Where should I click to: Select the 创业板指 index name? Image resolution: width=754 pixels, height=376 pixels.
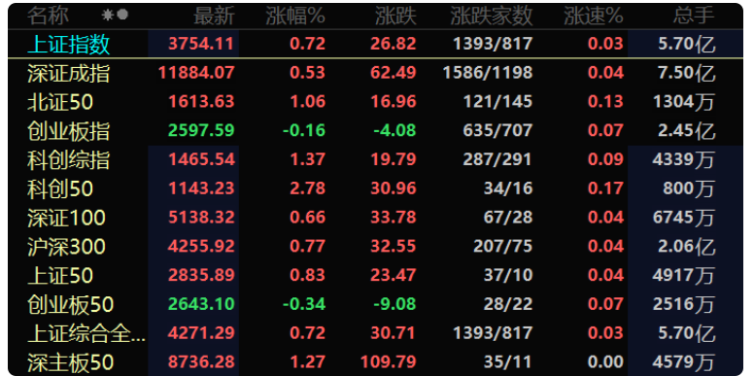point(69,131)
